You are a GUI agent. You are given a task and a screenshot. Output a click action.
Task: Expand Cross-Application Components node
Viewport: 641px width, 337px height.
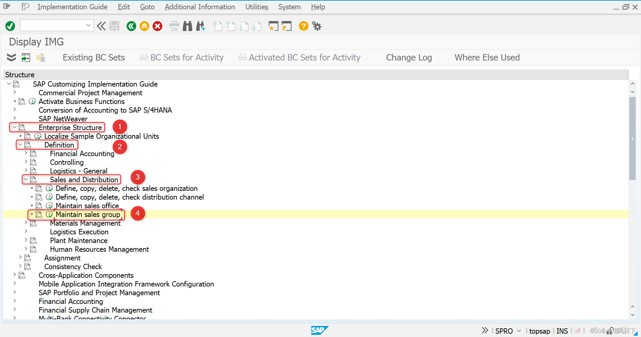tap(14, 274)
